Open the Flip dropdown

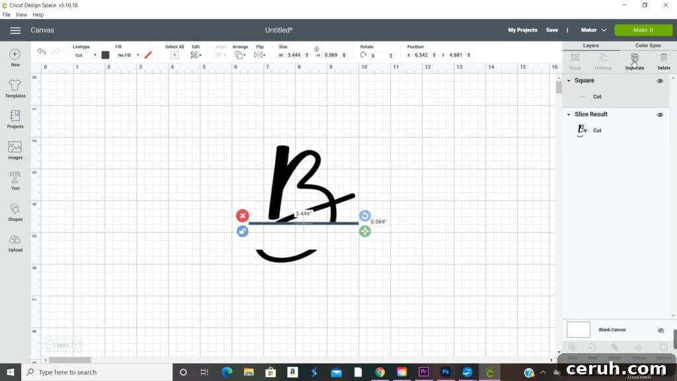tap(259, 55)
